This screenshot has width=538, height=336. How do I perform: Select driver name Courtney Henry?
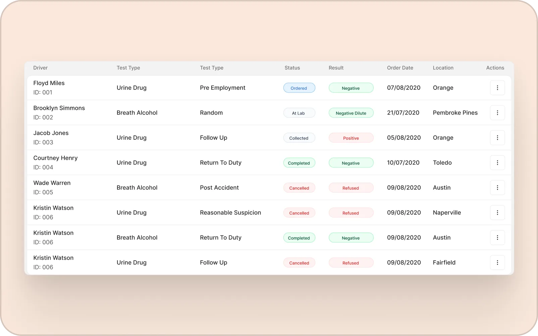(x=55, y=158)
